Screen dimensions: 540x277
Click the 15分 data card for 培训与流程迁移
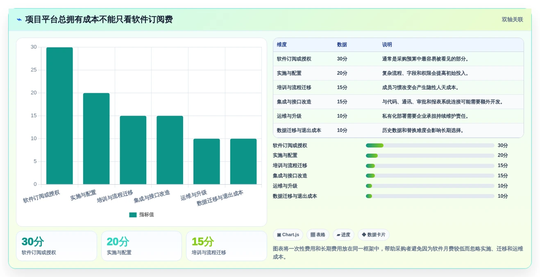tap(227, 246)
